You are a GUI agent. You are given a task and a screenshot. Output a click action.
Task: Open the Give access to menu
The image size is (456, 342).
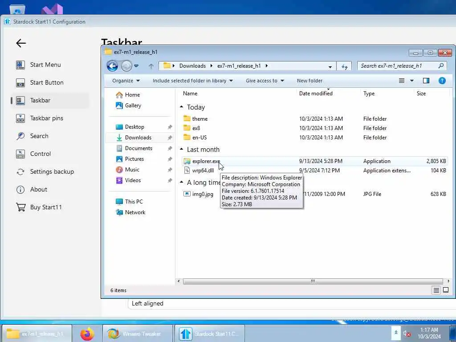click(265, 81)
